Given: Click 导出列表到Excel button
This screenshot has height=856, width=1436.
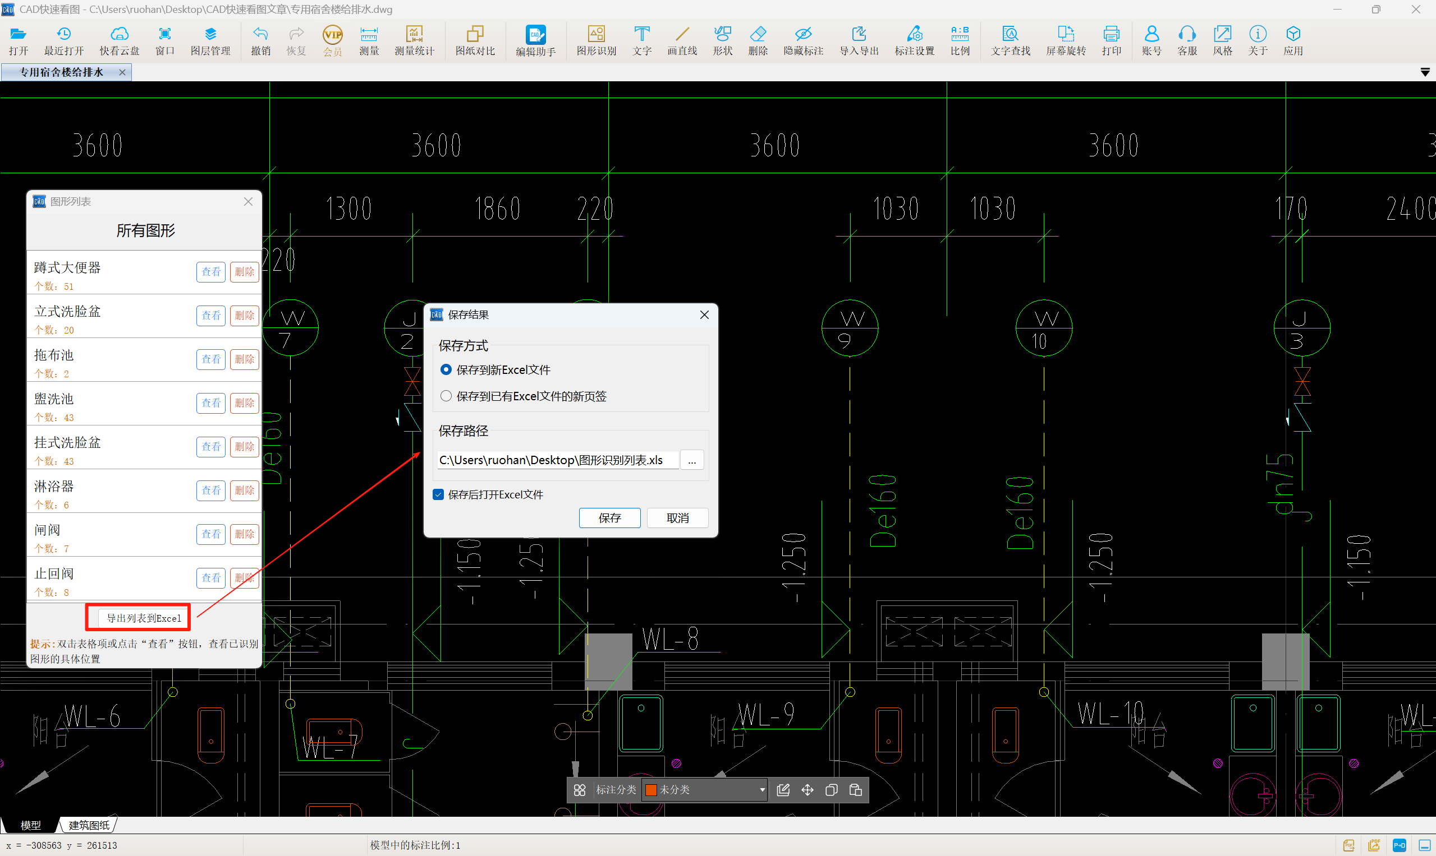Looking at the screenshot, I should pos(143,618).
